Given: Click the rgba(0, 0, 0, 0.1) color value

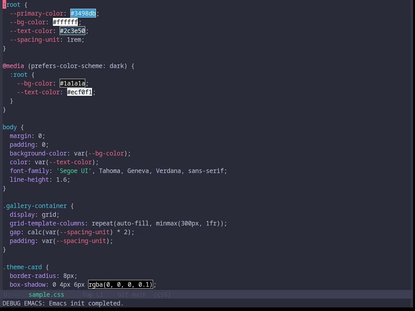Looking at the screenshot, I should pos(120,284).
